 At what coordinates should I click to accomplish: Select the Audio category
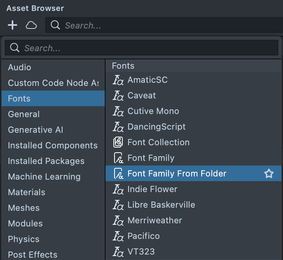click(x=20, y=68)
